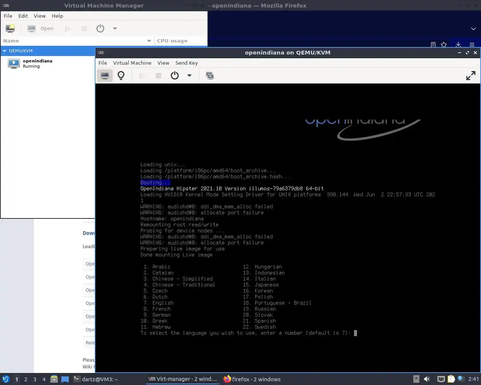
Task: Open the View menu in Virtual Machine Manager
Action: [39, 16]
